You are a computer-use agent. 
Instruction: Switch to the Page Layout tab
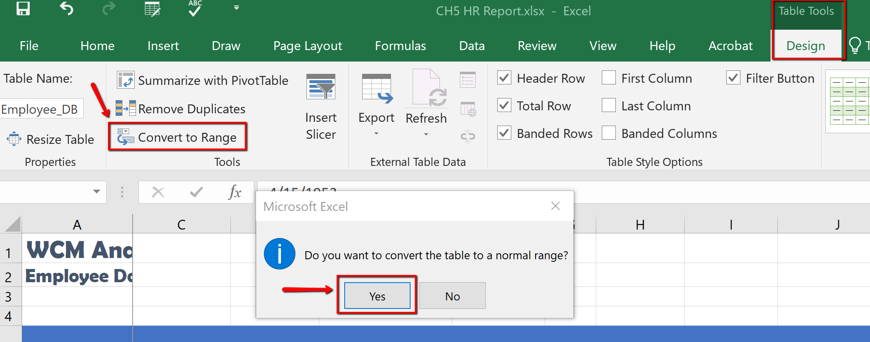308,45
